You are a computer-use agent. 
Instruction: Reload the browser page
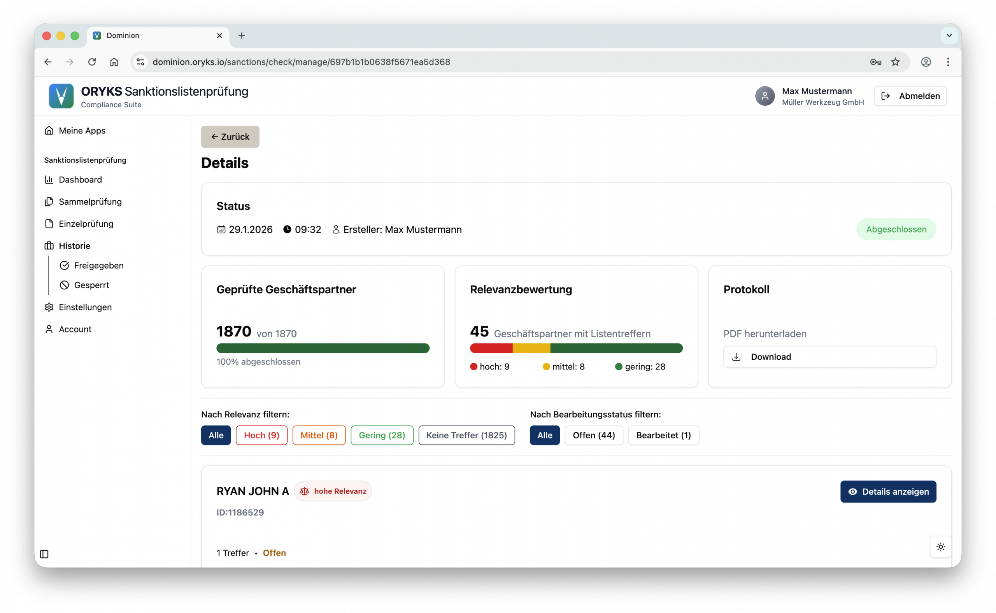coord(92,62)
